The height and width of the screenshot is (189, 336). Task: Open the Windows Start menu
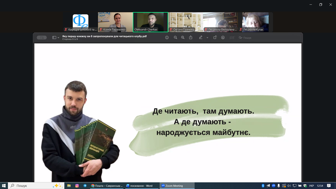pos(4,186)
